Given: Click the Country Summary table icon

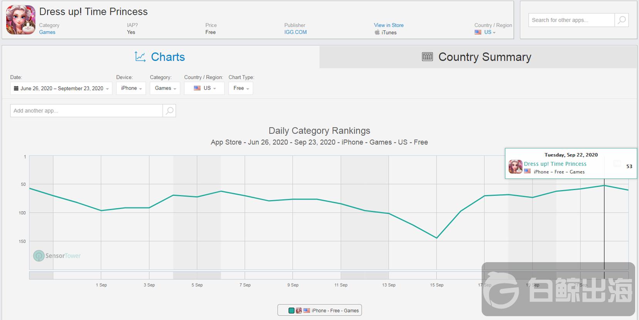Looking at the screenshot, I should (x=427, y=57).
